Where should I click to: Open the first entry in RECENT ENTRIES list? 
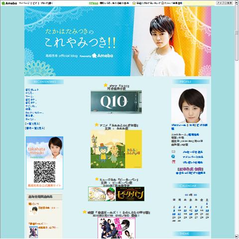point(32,90)
